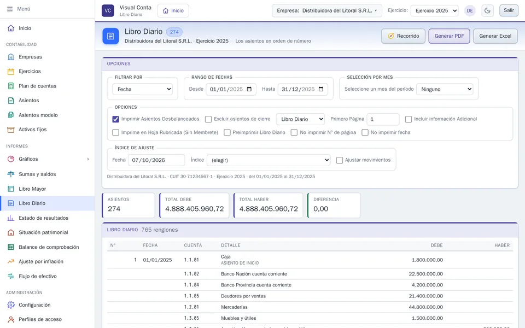Click the Sumas y saldos scale icon
Viewport: 525px width, 328px height.
click(x=11, y=174)
